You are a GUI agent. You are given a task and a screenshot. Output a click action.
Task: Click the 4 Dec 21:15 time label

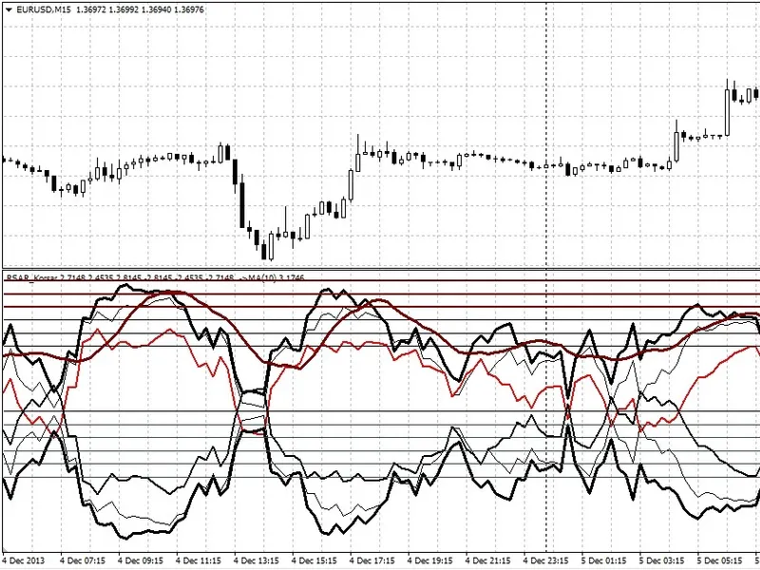[488, 560]
